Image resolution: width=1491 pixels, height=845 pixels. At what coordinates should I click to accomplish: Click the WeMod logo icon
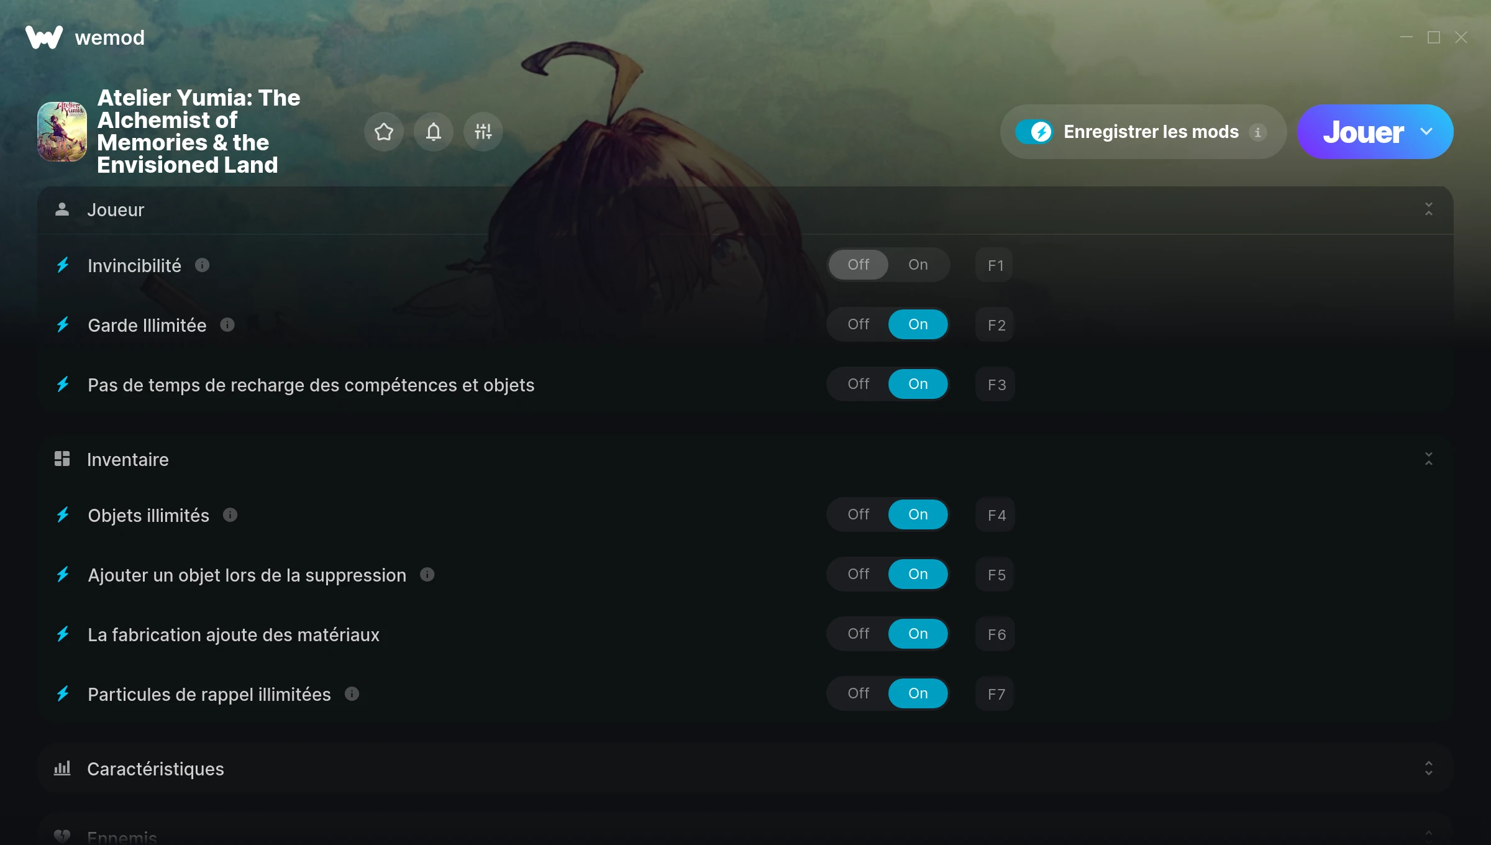coord(44,37)
